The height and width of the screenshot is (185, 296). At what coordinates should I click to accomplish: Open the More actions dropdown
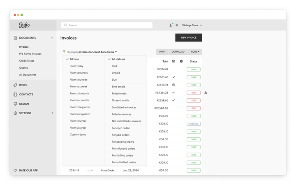point(195,52)
